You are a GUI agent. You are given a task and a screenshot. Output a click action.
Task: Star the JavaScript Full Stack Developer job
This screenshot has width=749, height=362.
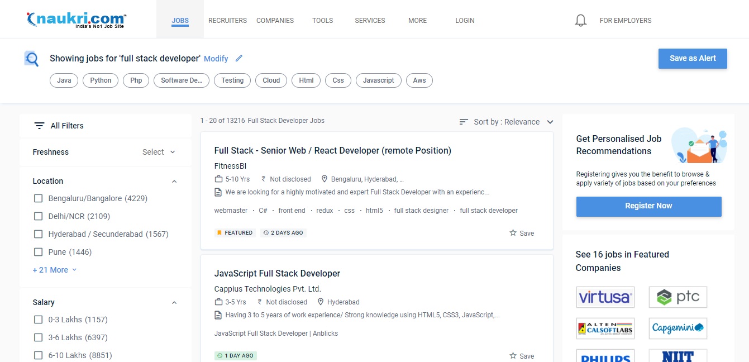coord(513,356)
